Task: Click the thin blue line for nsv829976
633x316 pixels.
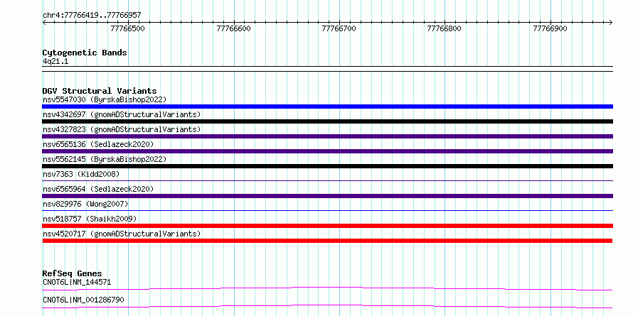Action: coord(327,210)
